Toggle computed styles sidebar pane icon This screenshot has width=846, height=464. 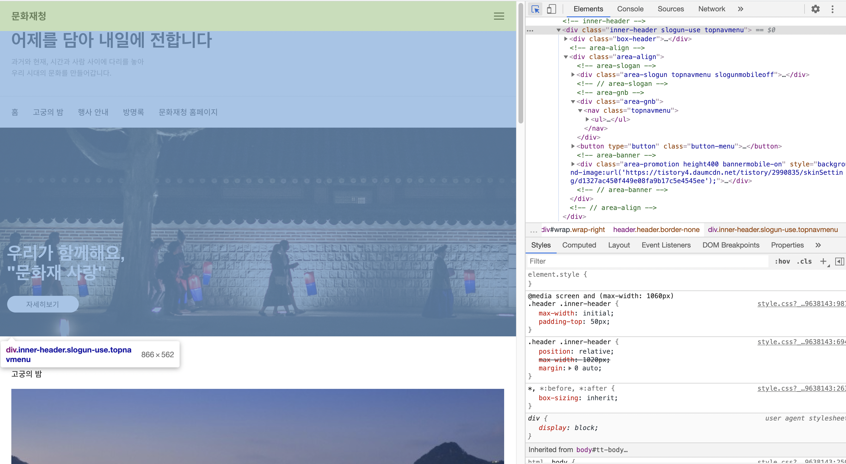pyautogui.click(x=839, y=262)
